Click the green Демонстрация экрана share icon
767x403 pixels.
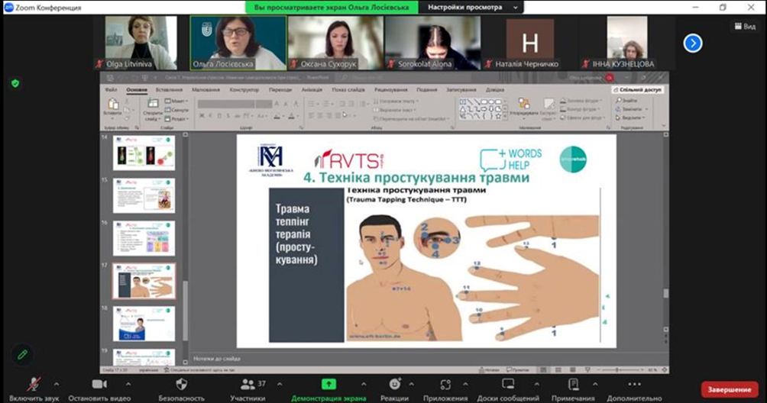coord(328,385)
